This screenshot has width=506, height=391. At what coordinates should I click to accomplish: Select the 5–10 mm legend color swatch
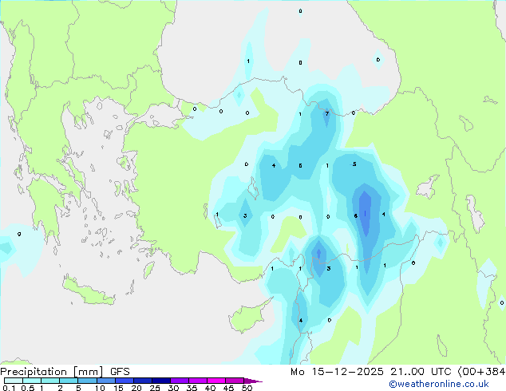click(87, 381)
